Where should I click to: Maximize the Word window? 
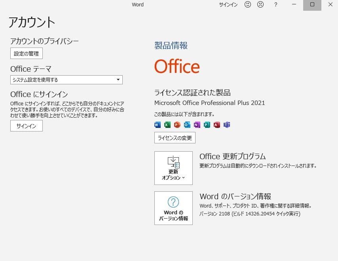[x=312, y=5]
